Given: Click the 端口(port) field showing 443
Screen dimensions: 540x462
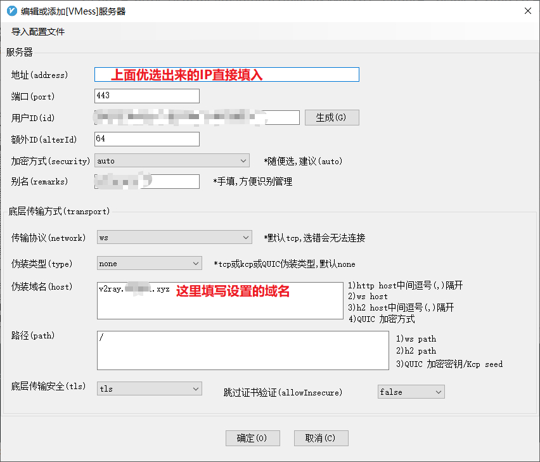Looking at the screenshot, I should tap(146, 96).
